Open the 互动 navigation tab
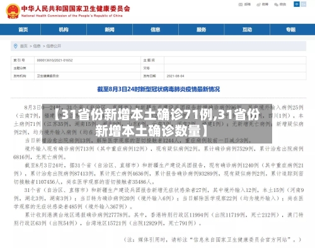Image resolution: width=315 pixels, height=248 pixels. 247,30
